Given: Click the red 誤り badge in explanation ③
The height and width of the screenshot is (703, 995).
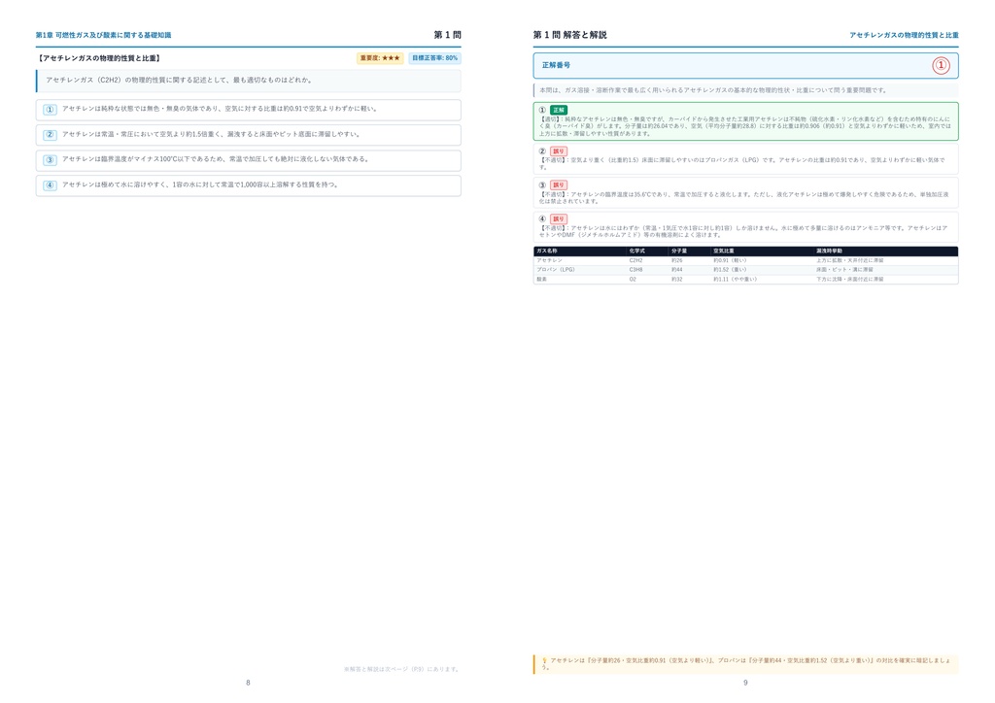Looking at the screenshot, I should click(x=559, y=185).
